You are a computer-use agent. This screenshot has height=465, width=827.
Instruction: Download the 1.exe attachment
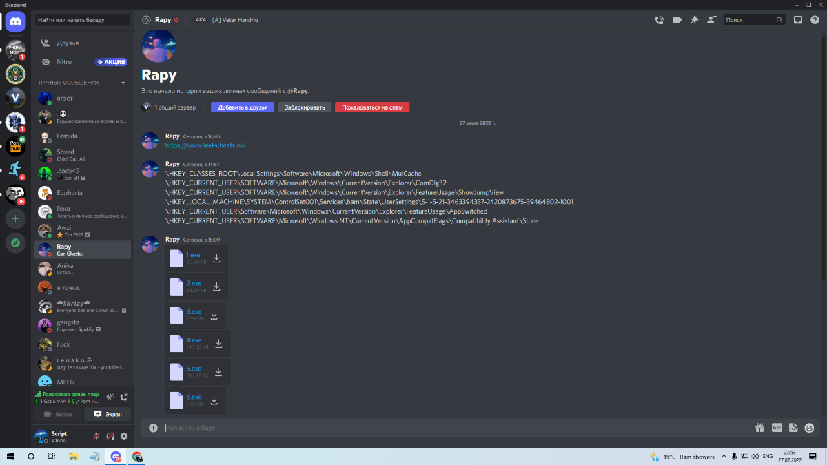click(216, 258)
